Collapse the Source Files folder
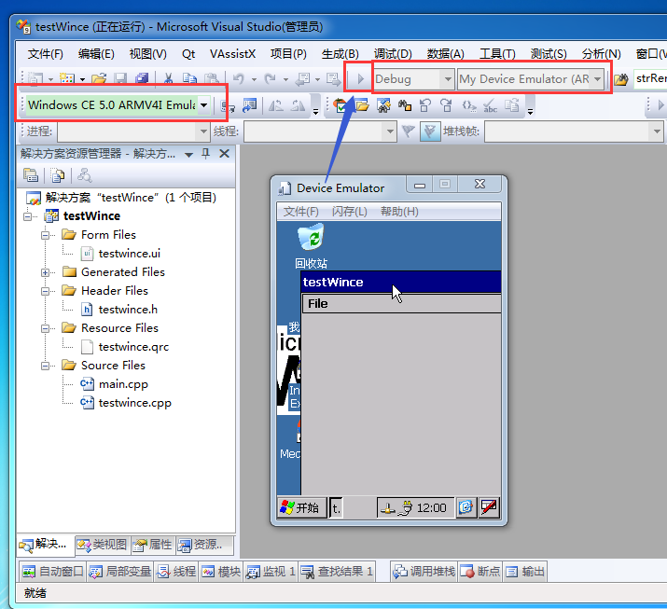Screen dimensions: 667x609 point(45,367)
